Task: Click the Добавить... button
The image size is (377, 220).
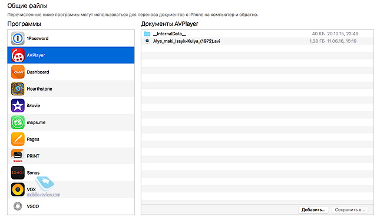Action: click(313, 210)
